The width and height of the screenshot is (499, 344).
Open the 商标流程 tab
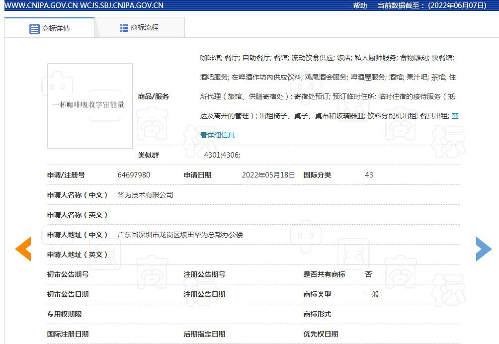point(140,28)
